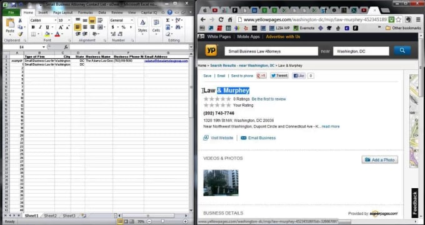Select the Sheet2 worksheet tab
The width and height of the screenshot is (425, 225).
tap(51, 216)
